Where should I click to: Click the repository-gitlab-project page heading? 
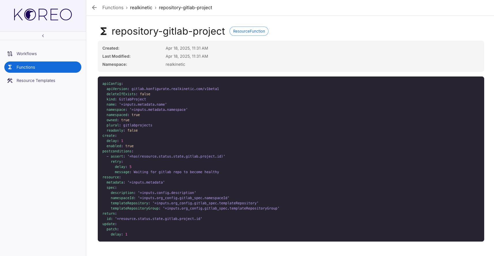(x=168, y=31)
